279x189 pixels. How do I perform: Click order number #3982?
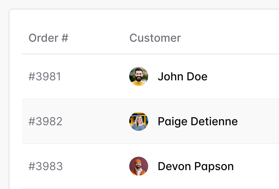pos(45,122)
